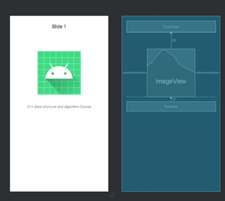Select the top TextView in blueprint view
The width and height of the screenshot is (225, 201).
(x=171, y=27)
